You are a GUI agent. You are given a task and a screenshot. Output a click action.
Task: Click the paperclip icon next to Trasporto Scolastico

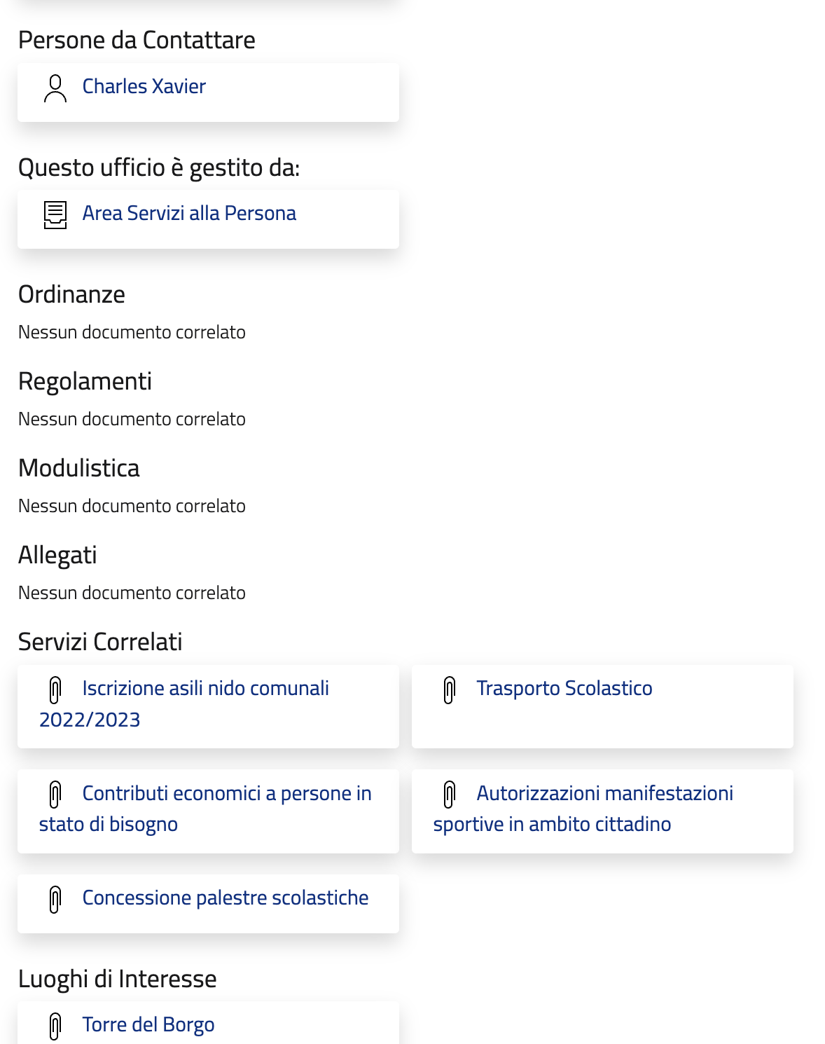[x=450, y=690]
